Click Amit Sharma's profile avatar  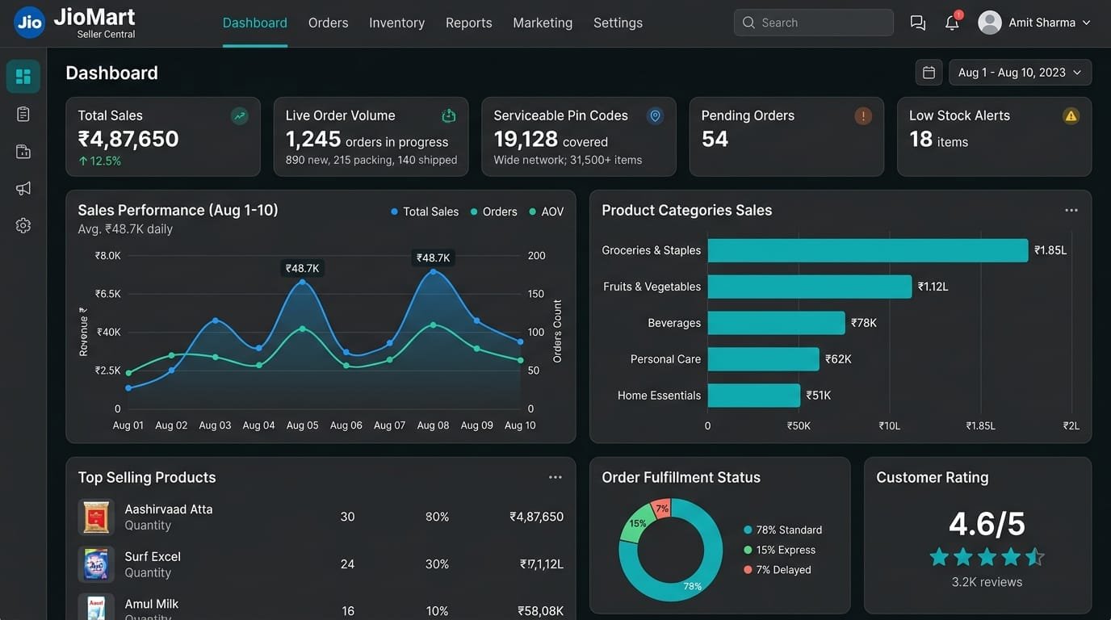tap(990, 23)
